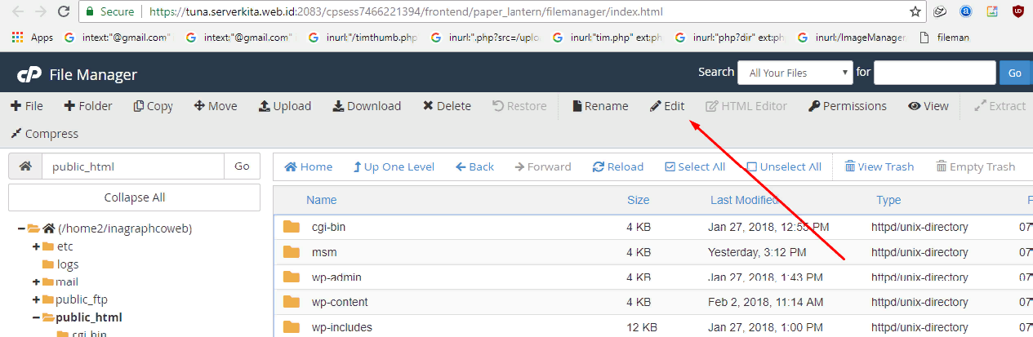The height and width of the screenshot is (337, 1033).
Task: Collapse the public_html folder tree node
Action: point(36,317)
